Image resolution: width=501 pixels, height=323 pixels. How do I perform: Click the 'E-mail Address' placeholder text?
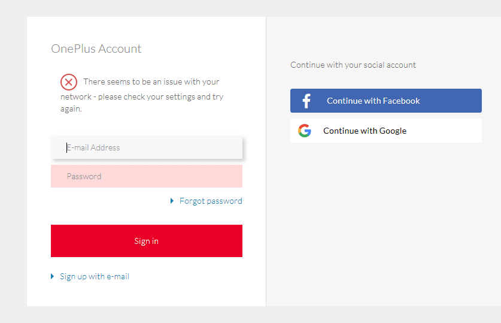point(93,147)
